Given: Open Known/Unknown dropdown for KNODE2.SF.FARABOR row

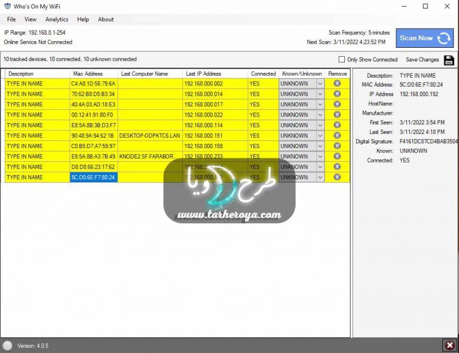Looking at the screenshot, I should click(320, 156).
